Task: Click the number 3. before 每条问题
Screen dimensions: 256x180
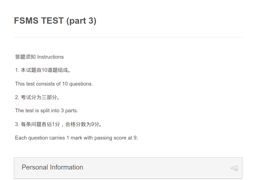Action: click(17, 124)
